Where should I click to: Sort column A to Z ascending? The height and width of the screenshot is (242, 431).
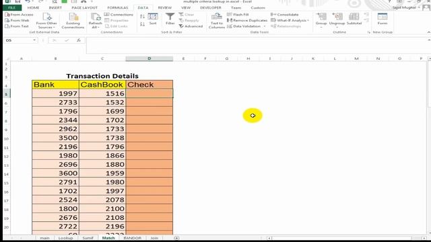pos(142,17)
